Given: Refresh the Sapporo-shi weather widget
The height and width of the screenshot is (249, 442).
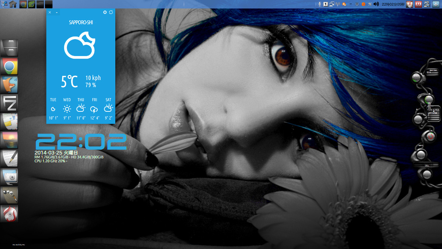Looking at the screenshot, I should click(111, 12).
